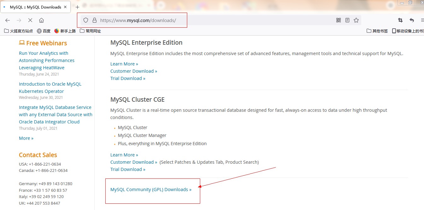Open 百度 bookmark

click(x=44, y=31)
